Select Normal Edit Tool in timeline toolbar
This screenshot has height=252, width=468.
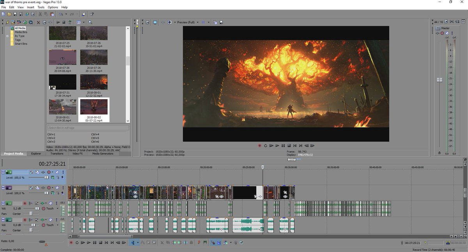[x=133, y=243]
